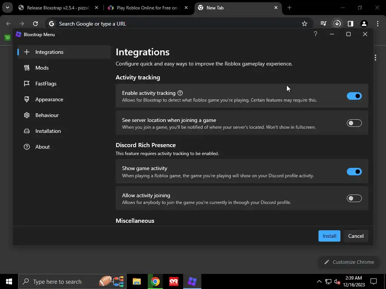Open a new Chrome tab with plus
Screen dimensions: 386x289
pyautogui.click(x=289, y=8)
